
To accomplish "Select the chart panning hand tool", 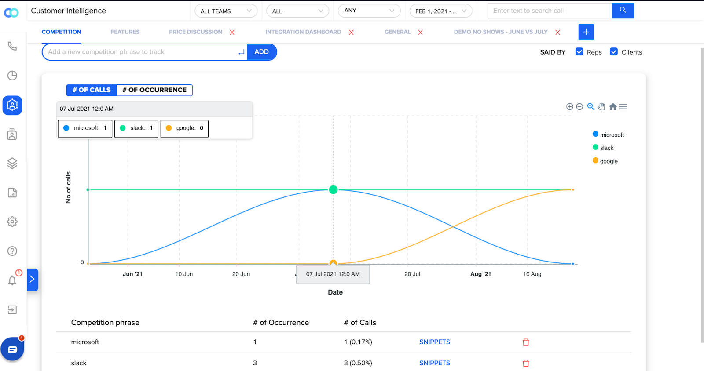I will point(601,107).
